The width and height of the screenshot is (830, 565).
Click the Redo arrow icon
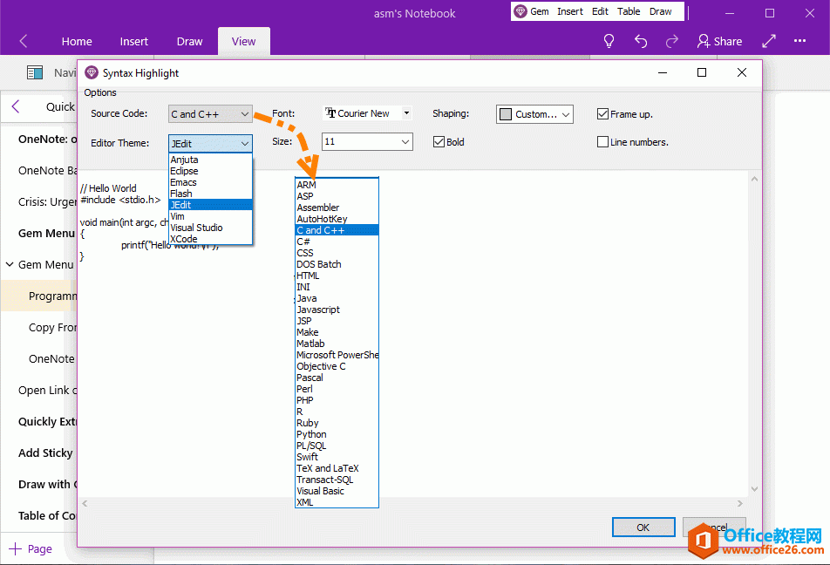click(671, 41)
